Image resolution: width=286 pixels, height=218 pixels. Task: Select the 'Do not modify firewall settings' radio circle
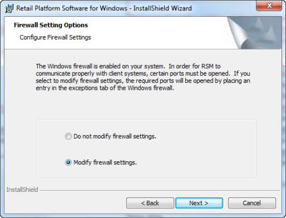tap(68, 136)
